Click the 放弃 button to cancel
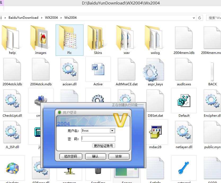The image size is (221, 183). point(119,156)
